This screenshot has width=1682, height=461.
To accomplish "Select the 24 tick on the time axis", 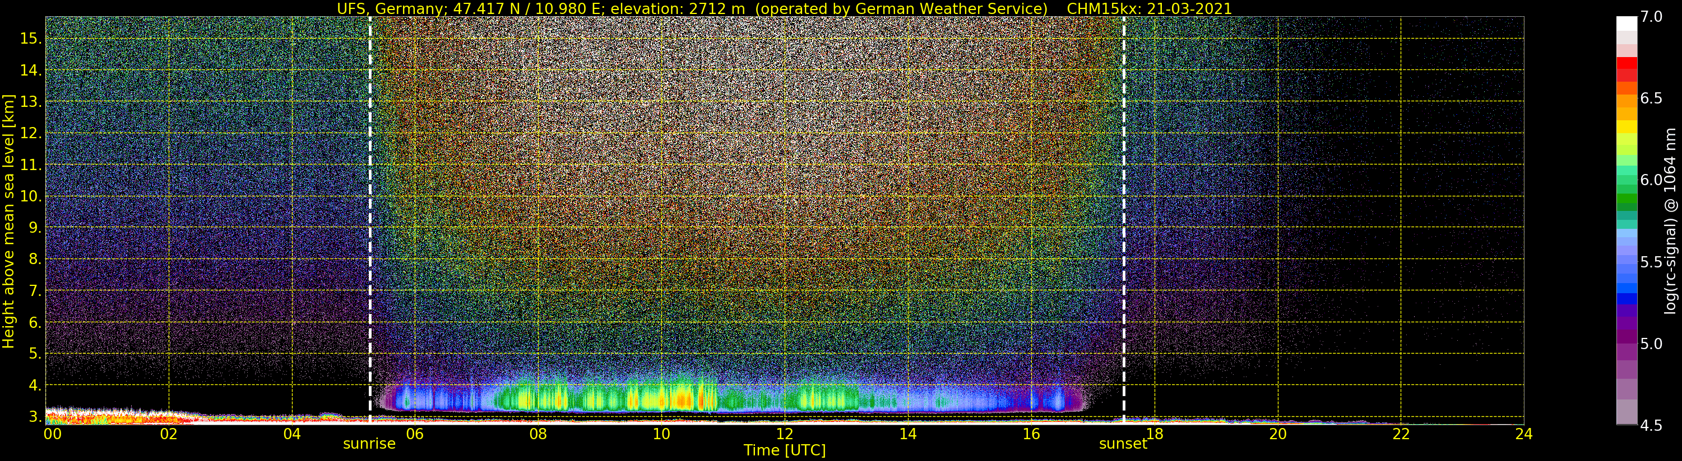I will tap(1523, 434).
